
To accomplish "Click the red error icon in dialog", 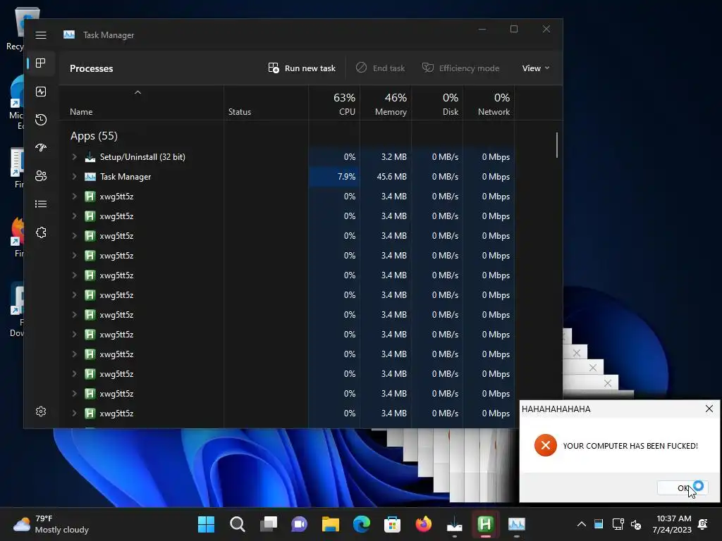I will point(545,445).
